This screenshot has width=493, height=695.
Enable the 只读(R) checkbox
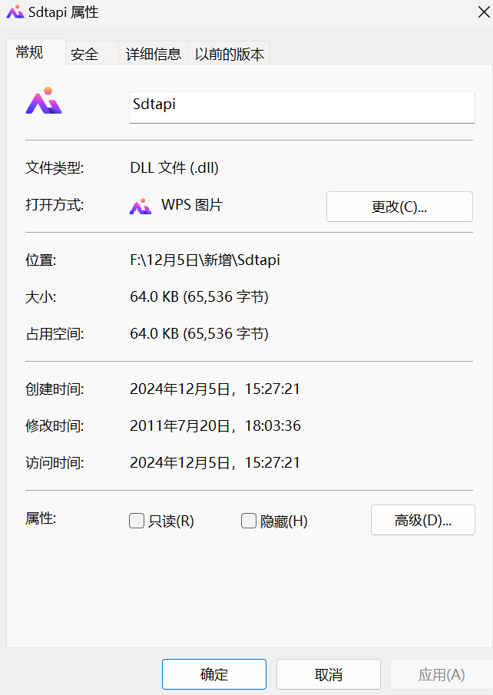137,521
